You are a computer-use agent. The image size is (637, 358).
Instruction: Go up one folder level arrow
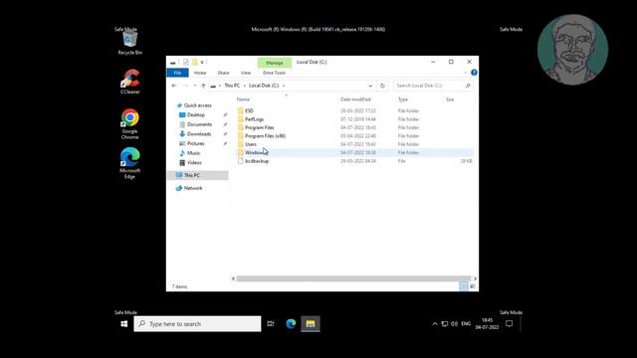203,86
